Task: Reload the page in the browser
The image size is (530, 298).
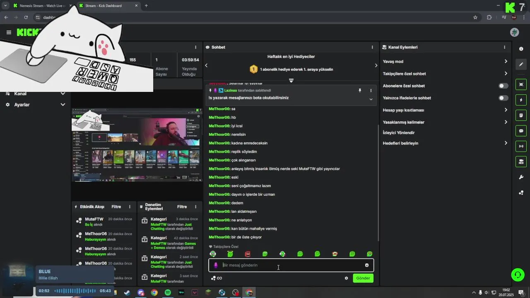Action: click(x=26, y=17)
